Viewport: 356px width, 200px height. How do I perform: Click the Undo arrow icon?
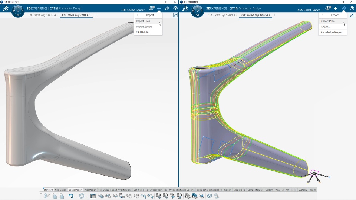[x=71, y=196]
